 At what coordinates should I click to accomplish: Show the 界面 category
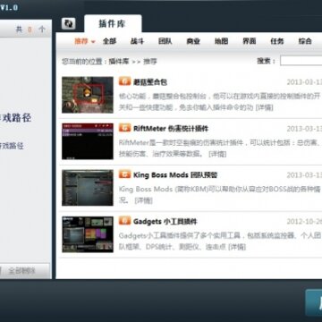click(x=250, y=41)
